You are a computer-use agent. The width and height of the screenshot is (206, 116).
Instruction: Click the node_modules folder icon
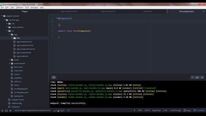click(x=9, y=27)
